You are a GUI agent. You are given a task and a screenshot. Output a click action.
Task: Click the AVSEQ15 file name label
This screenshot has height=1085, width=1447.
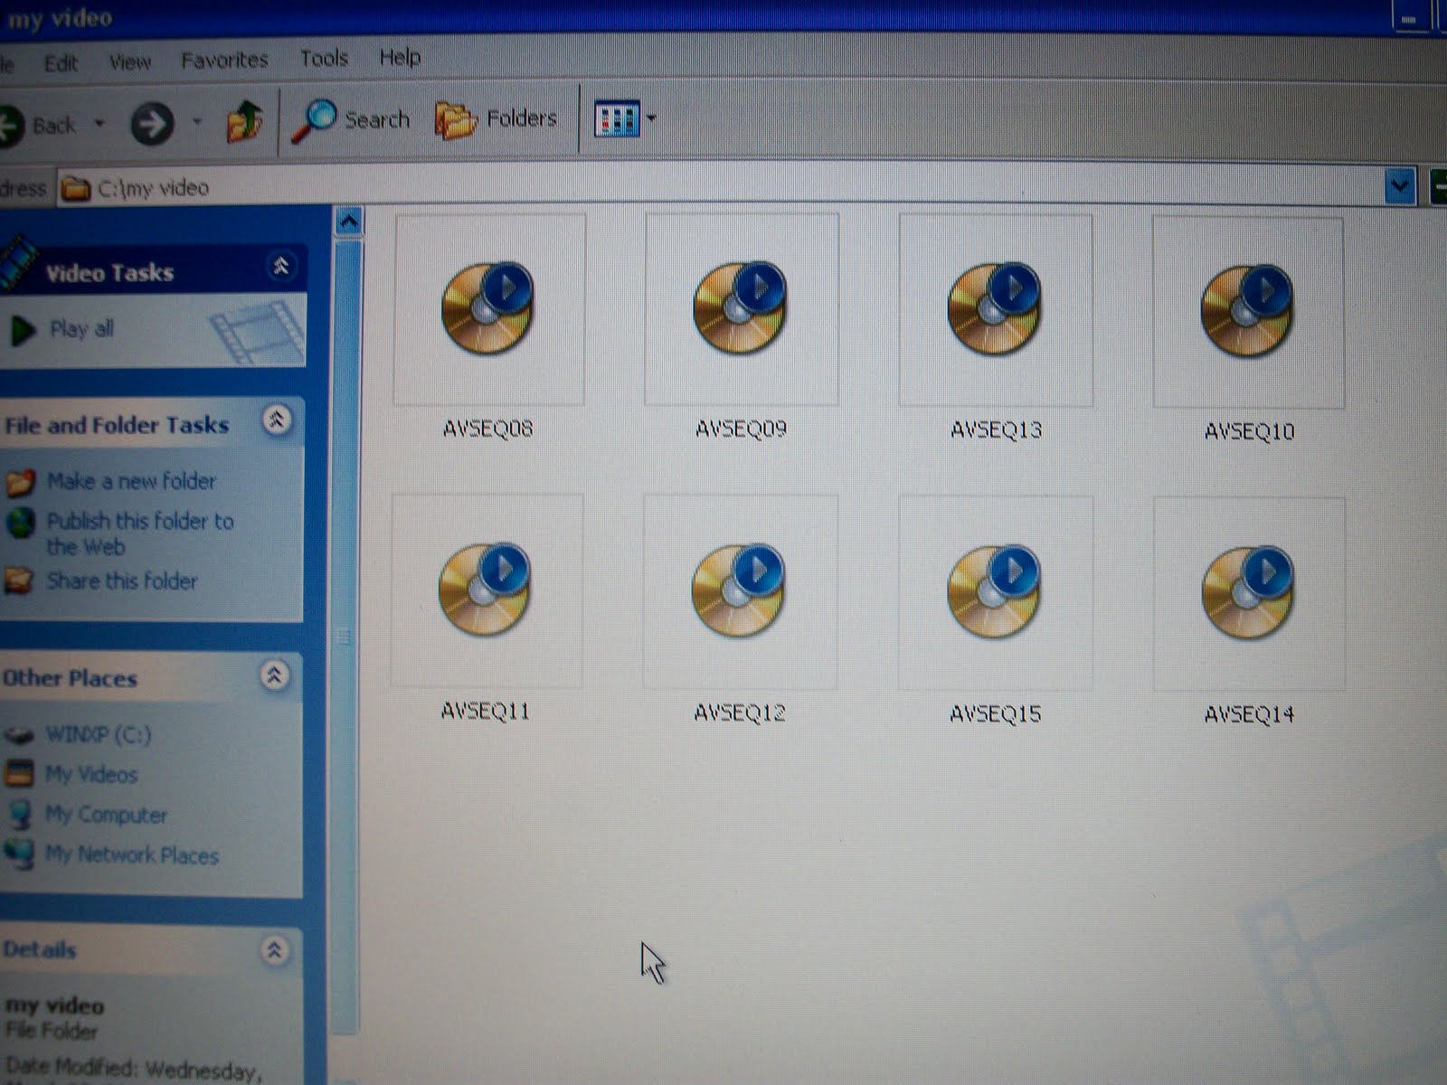click(995, 714)
